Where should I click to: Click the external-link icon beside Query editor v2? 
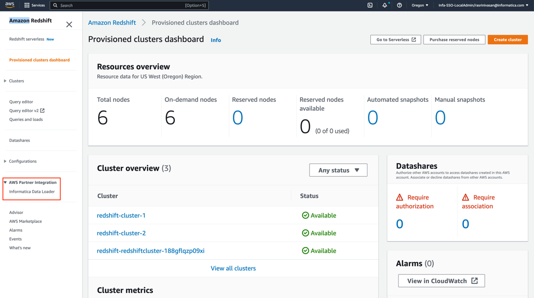pyautogui.click(x=42, y=111)
